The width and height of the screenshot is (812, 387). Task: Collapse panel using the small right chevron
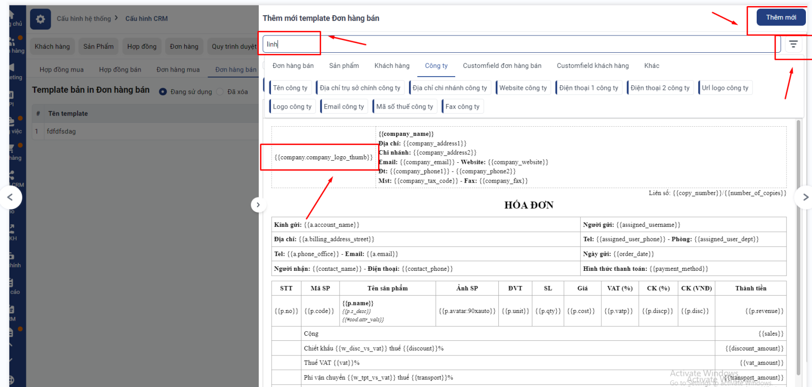click(x=258, y=205)
